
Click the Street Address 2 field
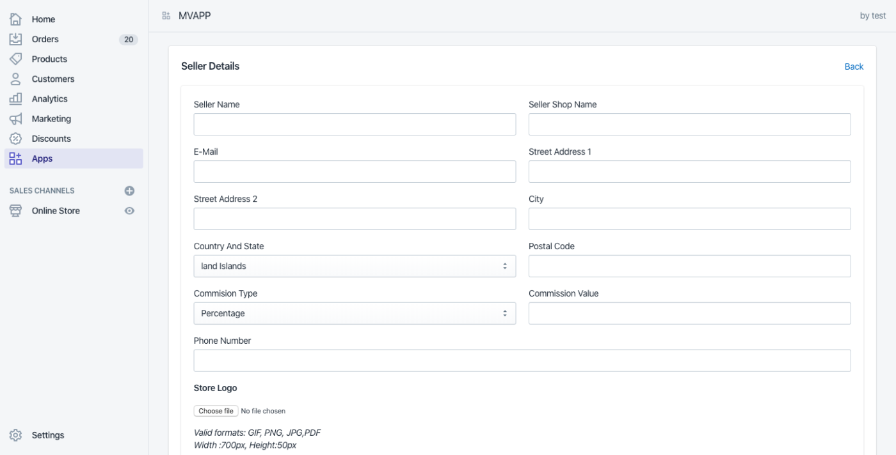pyautogui.click(x=355, y=219)
